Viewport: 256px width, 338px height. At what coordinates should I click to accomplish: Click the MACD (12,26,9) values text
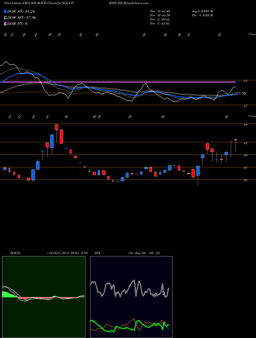[67, 253]
